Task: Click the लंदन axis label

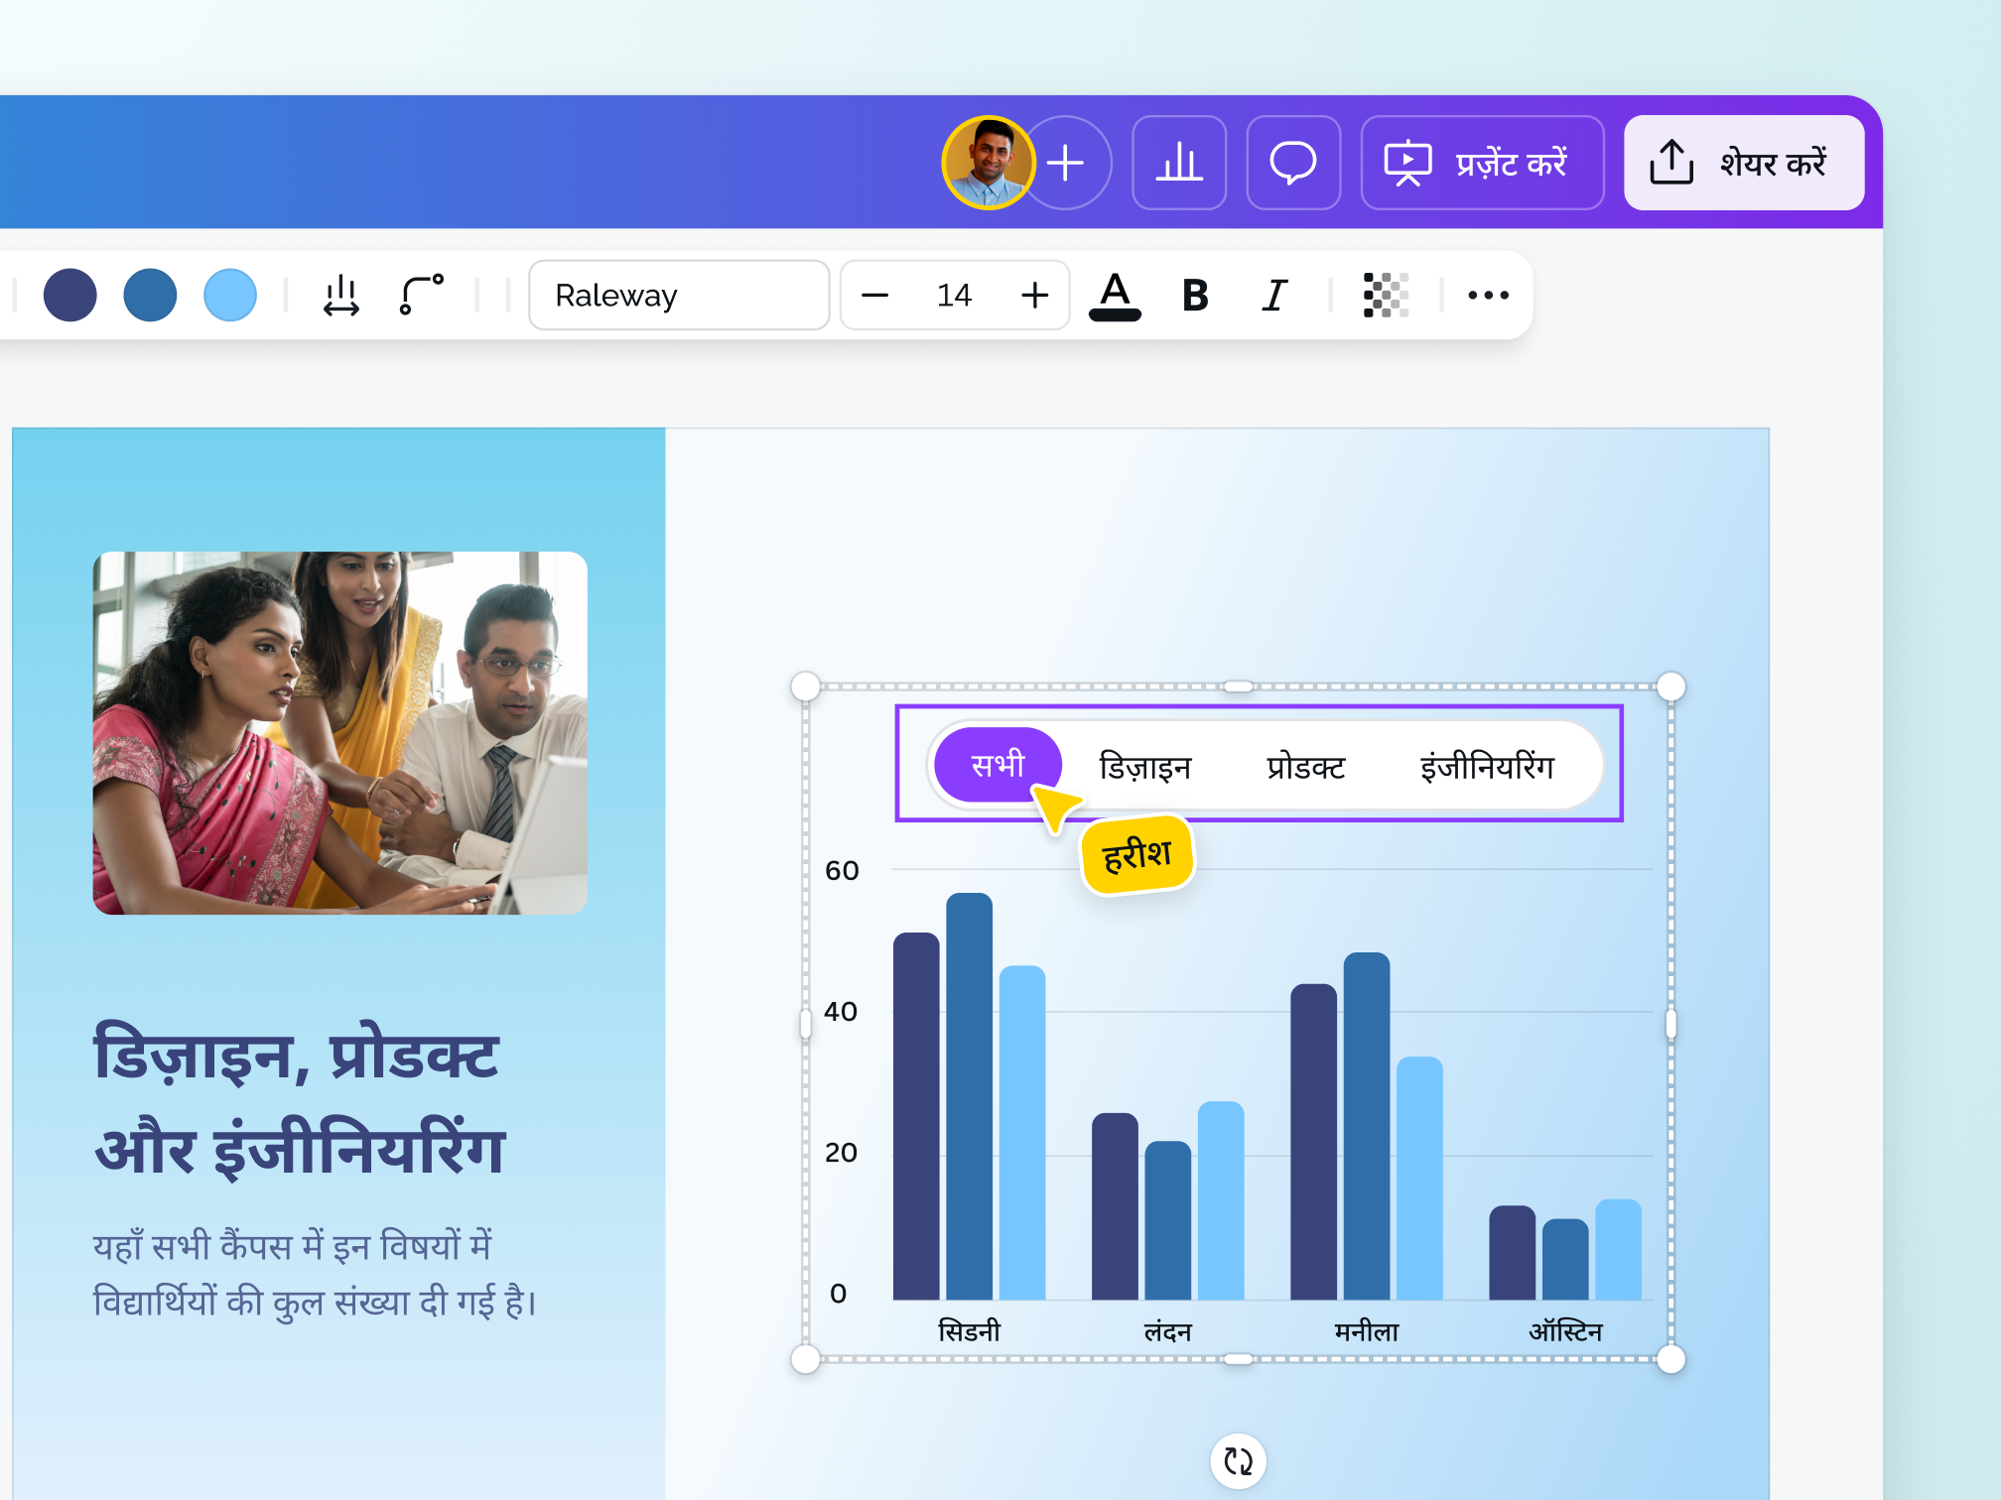Action: point(1168,1330)
